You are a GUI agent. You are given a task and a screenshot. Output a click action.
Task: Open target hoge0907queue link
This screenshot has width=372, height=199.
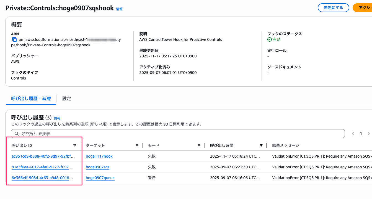point(100,178)
